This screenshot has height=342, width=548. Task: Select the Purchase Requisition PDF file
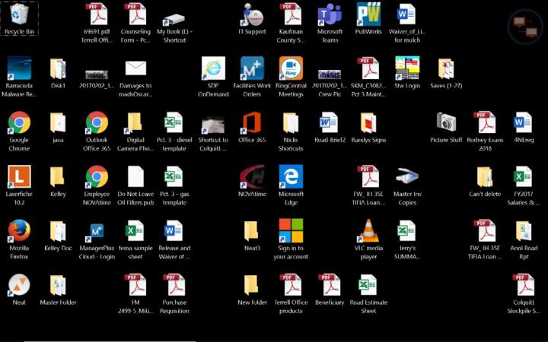(x=174, y=286)
